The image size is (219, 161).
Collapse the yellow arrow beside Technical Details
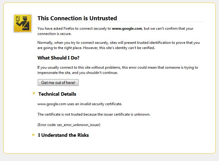point(34,94)
